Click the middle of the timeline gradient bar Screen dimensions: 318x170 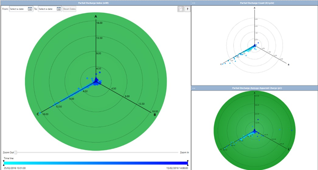coord(95,163)
